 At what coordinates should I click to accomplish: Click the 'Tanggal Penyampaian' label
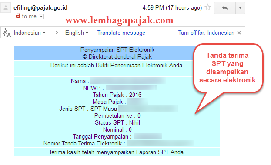pos(100,136)
